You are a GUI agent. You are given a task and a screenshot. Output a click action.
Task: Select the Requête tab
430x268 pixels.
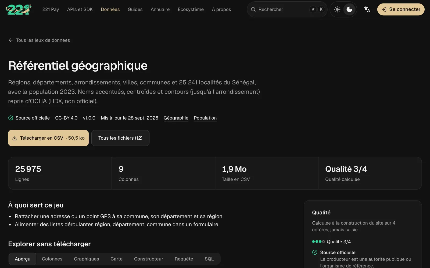tap(184, 259)
